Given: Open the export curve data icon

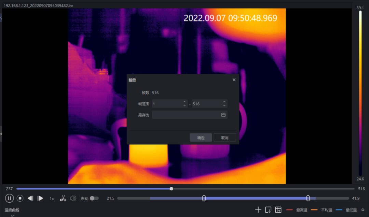Looking at the screenshot, I should [268, 209].
